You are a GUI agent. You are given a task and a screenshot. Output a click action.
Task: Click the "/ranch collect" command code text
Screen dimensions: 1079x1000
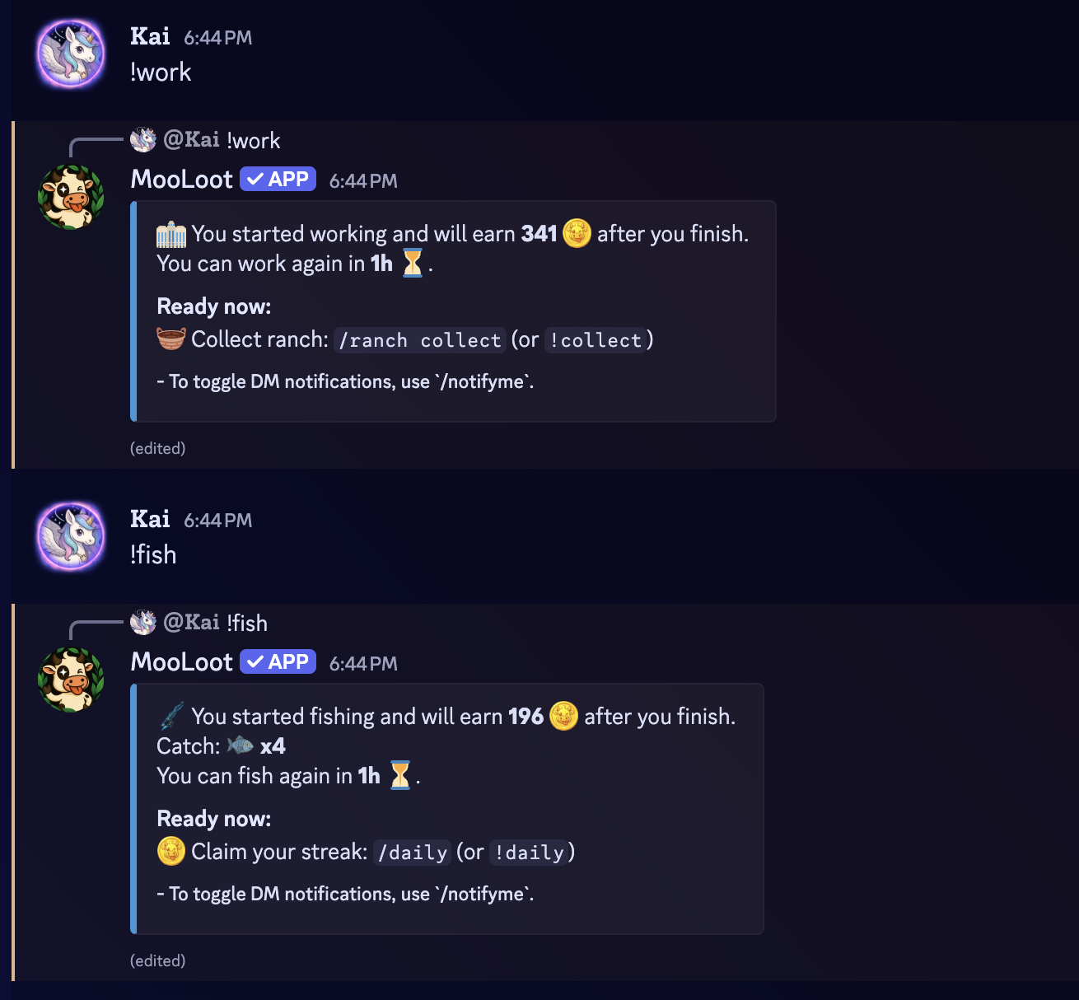pos(420,340)
